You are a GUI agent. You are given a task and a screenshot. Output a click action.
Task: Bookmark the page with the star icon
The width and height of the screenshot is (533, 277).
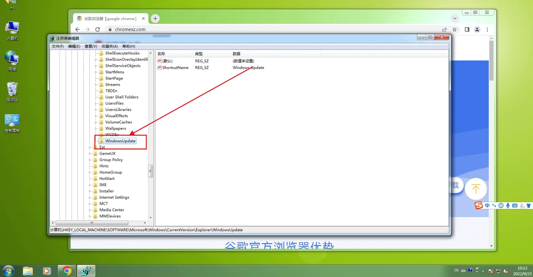pos(454,29)
